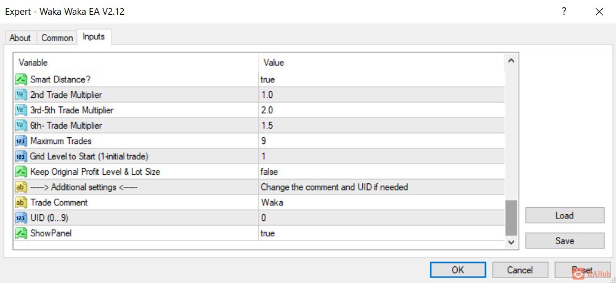Click the Smart Distance? row icon
The width and height of the screenshot is (616, 283).
pos(21,79)
